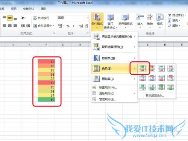This screenshot has width=188, height=141.
Task: Expand the 清除规则(C) submenu arrow
Action: click(135, 93)
